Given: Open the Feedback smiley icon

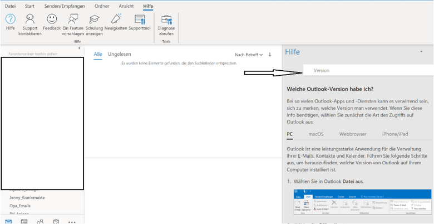Looking at the screenshot, I should pyautogui.click(x=52, y=19).
